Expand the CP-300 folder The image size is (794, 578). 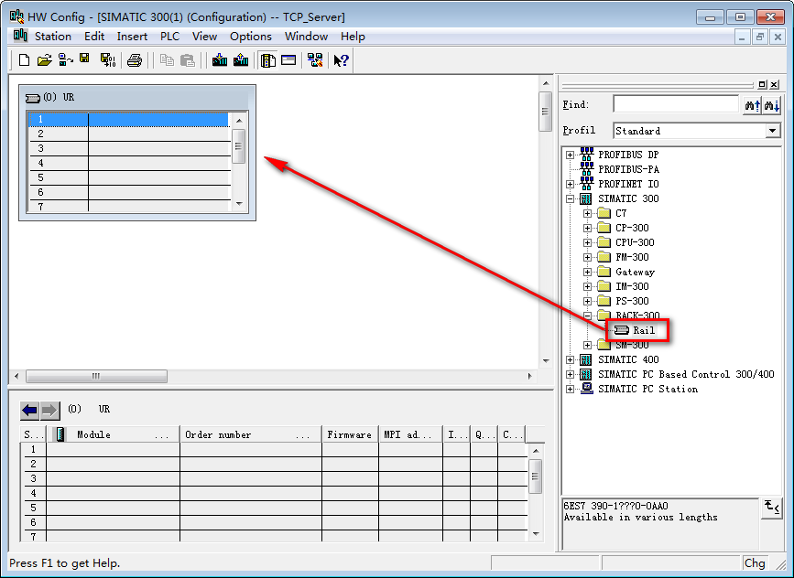(x=587, y=228)
